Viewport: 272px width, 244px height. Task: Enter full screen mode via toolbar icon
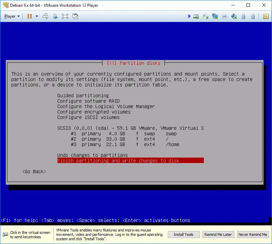click(65, 16)
